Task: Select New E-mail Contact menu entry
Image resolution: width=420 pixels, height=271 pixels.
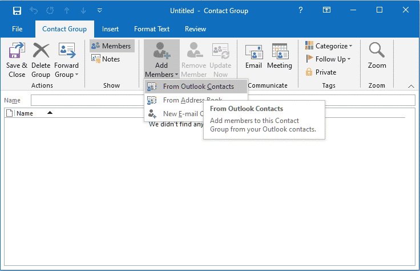Action: pyautogui.click(x=175, y=114)
